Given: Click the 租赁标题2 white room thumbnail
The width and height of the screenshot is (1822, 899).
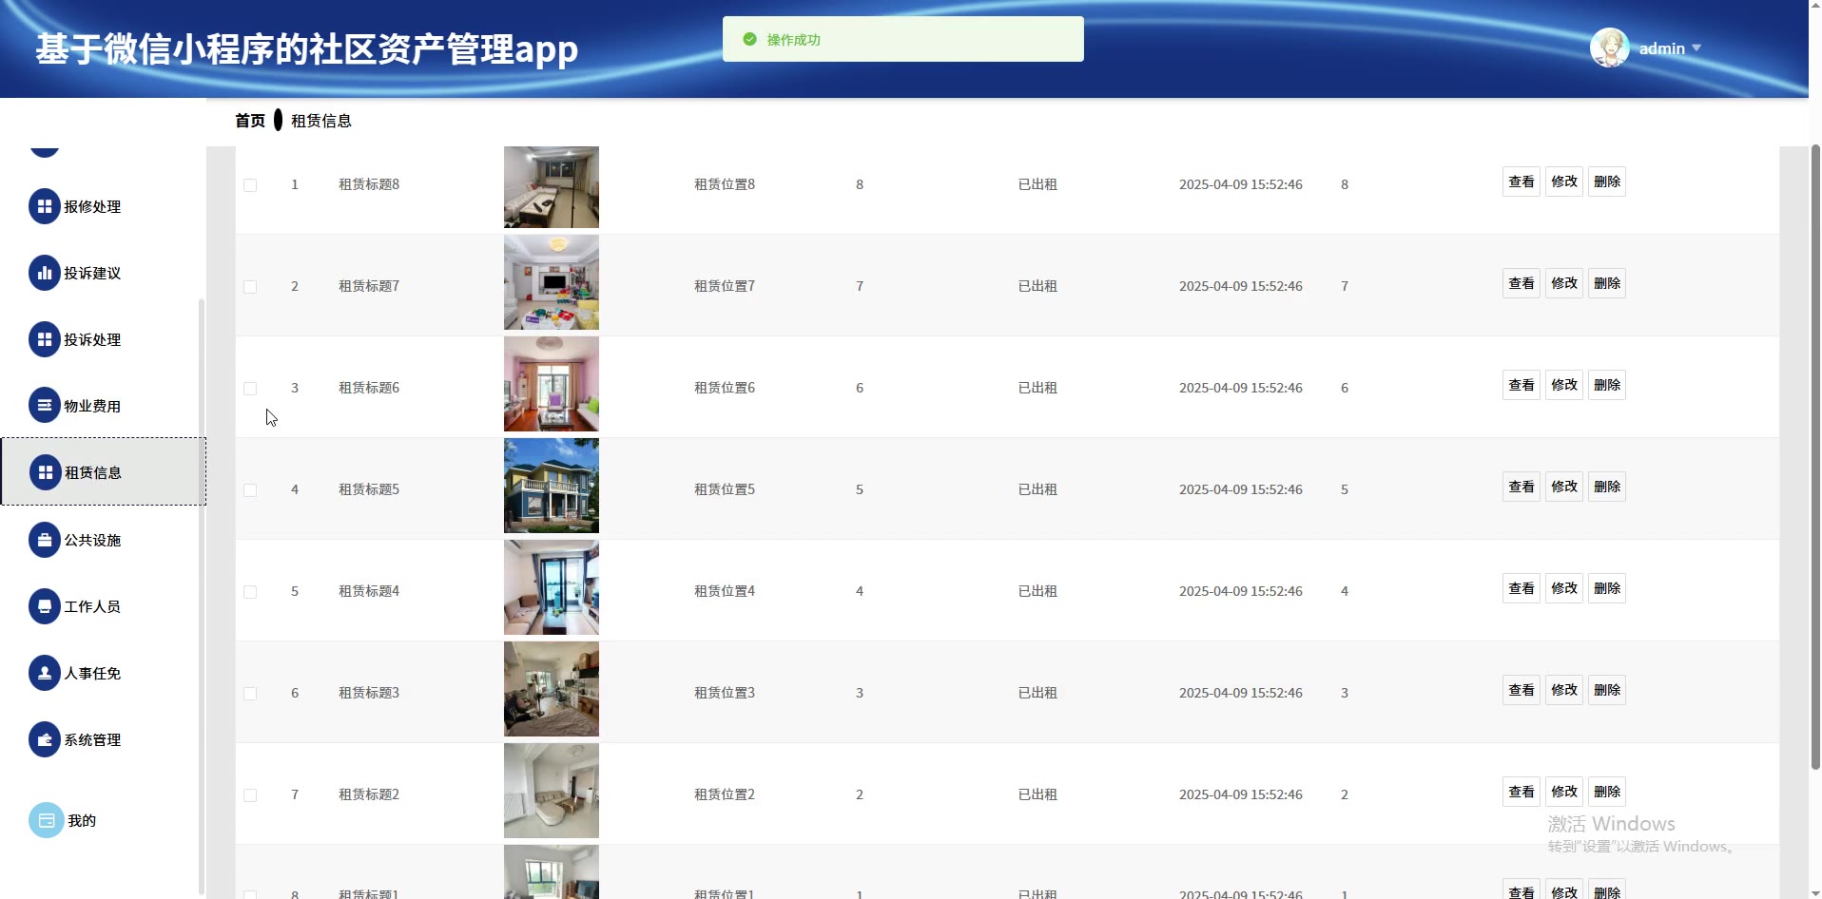Looking at the screenshot, I should (x=552, y=791).
